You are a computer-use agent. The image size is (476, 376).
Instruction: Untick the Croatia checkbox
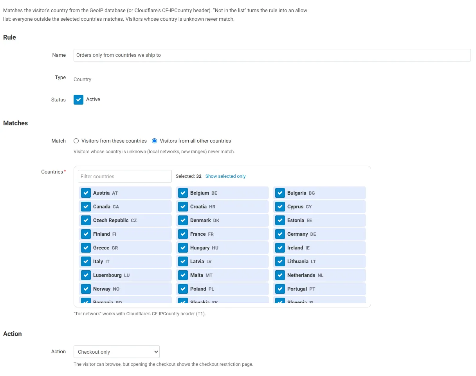[x=183, y=207]
